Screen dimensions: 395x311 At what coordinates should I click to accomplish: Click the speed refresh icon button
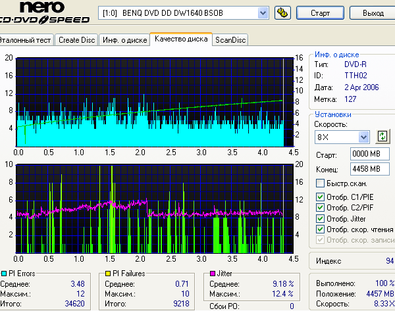(x=382, y=137)
